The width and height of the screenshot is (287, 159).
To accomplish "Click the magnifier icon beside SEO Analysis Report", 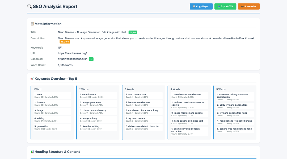I will click(x=29, y=6).
